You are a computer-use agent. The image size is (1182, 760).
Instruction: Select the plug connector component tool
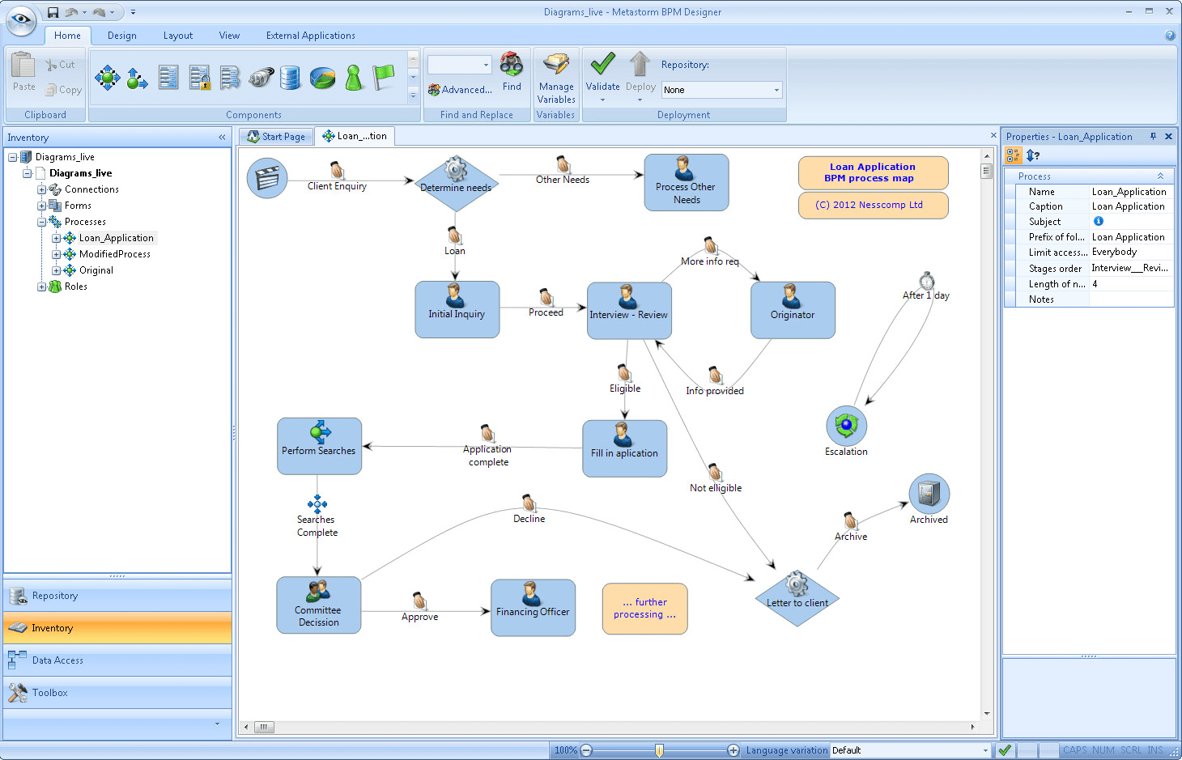261,79
